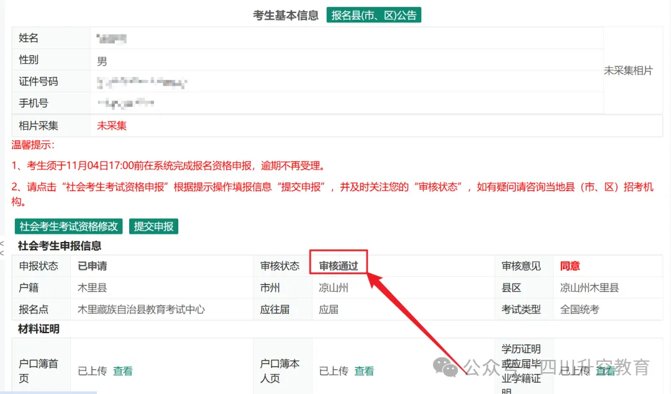Click the 社会考生申报信息 section heading
Image resolution: width=671 pixels, height=394 pixels.
60,246
